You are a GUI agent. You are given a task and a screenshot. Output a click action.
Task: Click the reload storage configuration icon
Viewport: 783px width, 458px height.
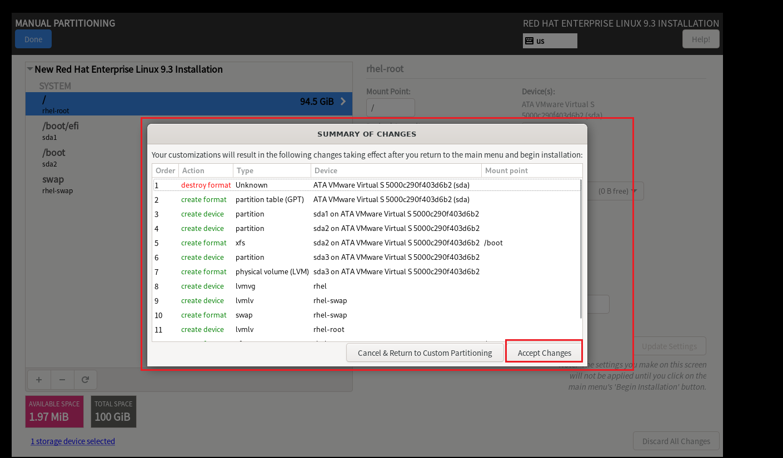click(86, 380)
